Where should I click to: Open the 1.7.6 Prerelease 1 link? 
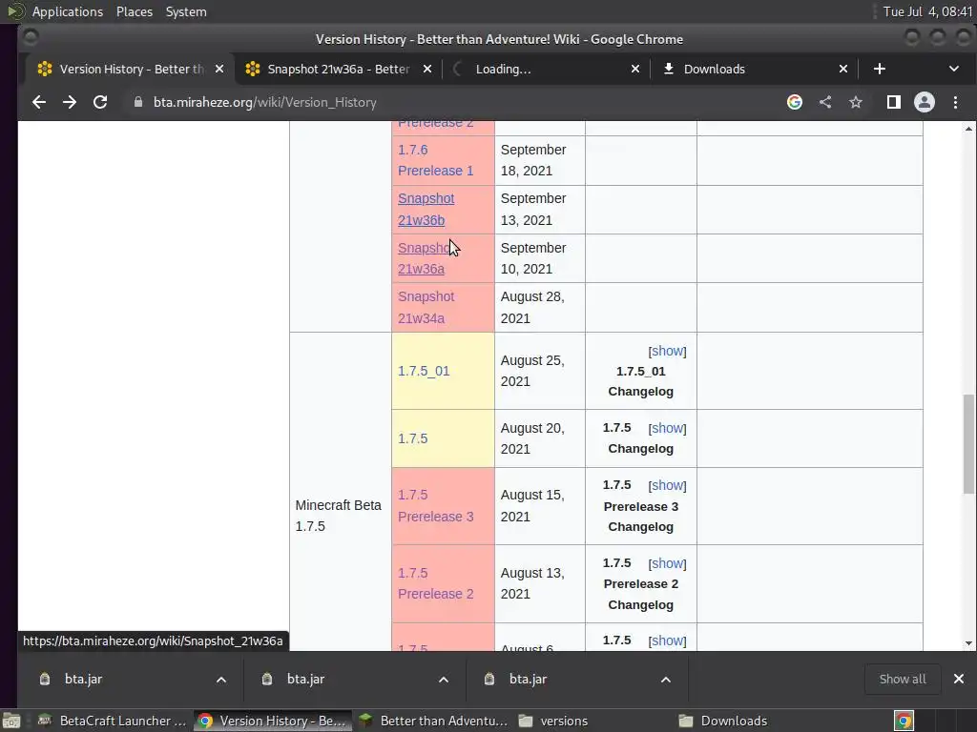coord(435,160)
